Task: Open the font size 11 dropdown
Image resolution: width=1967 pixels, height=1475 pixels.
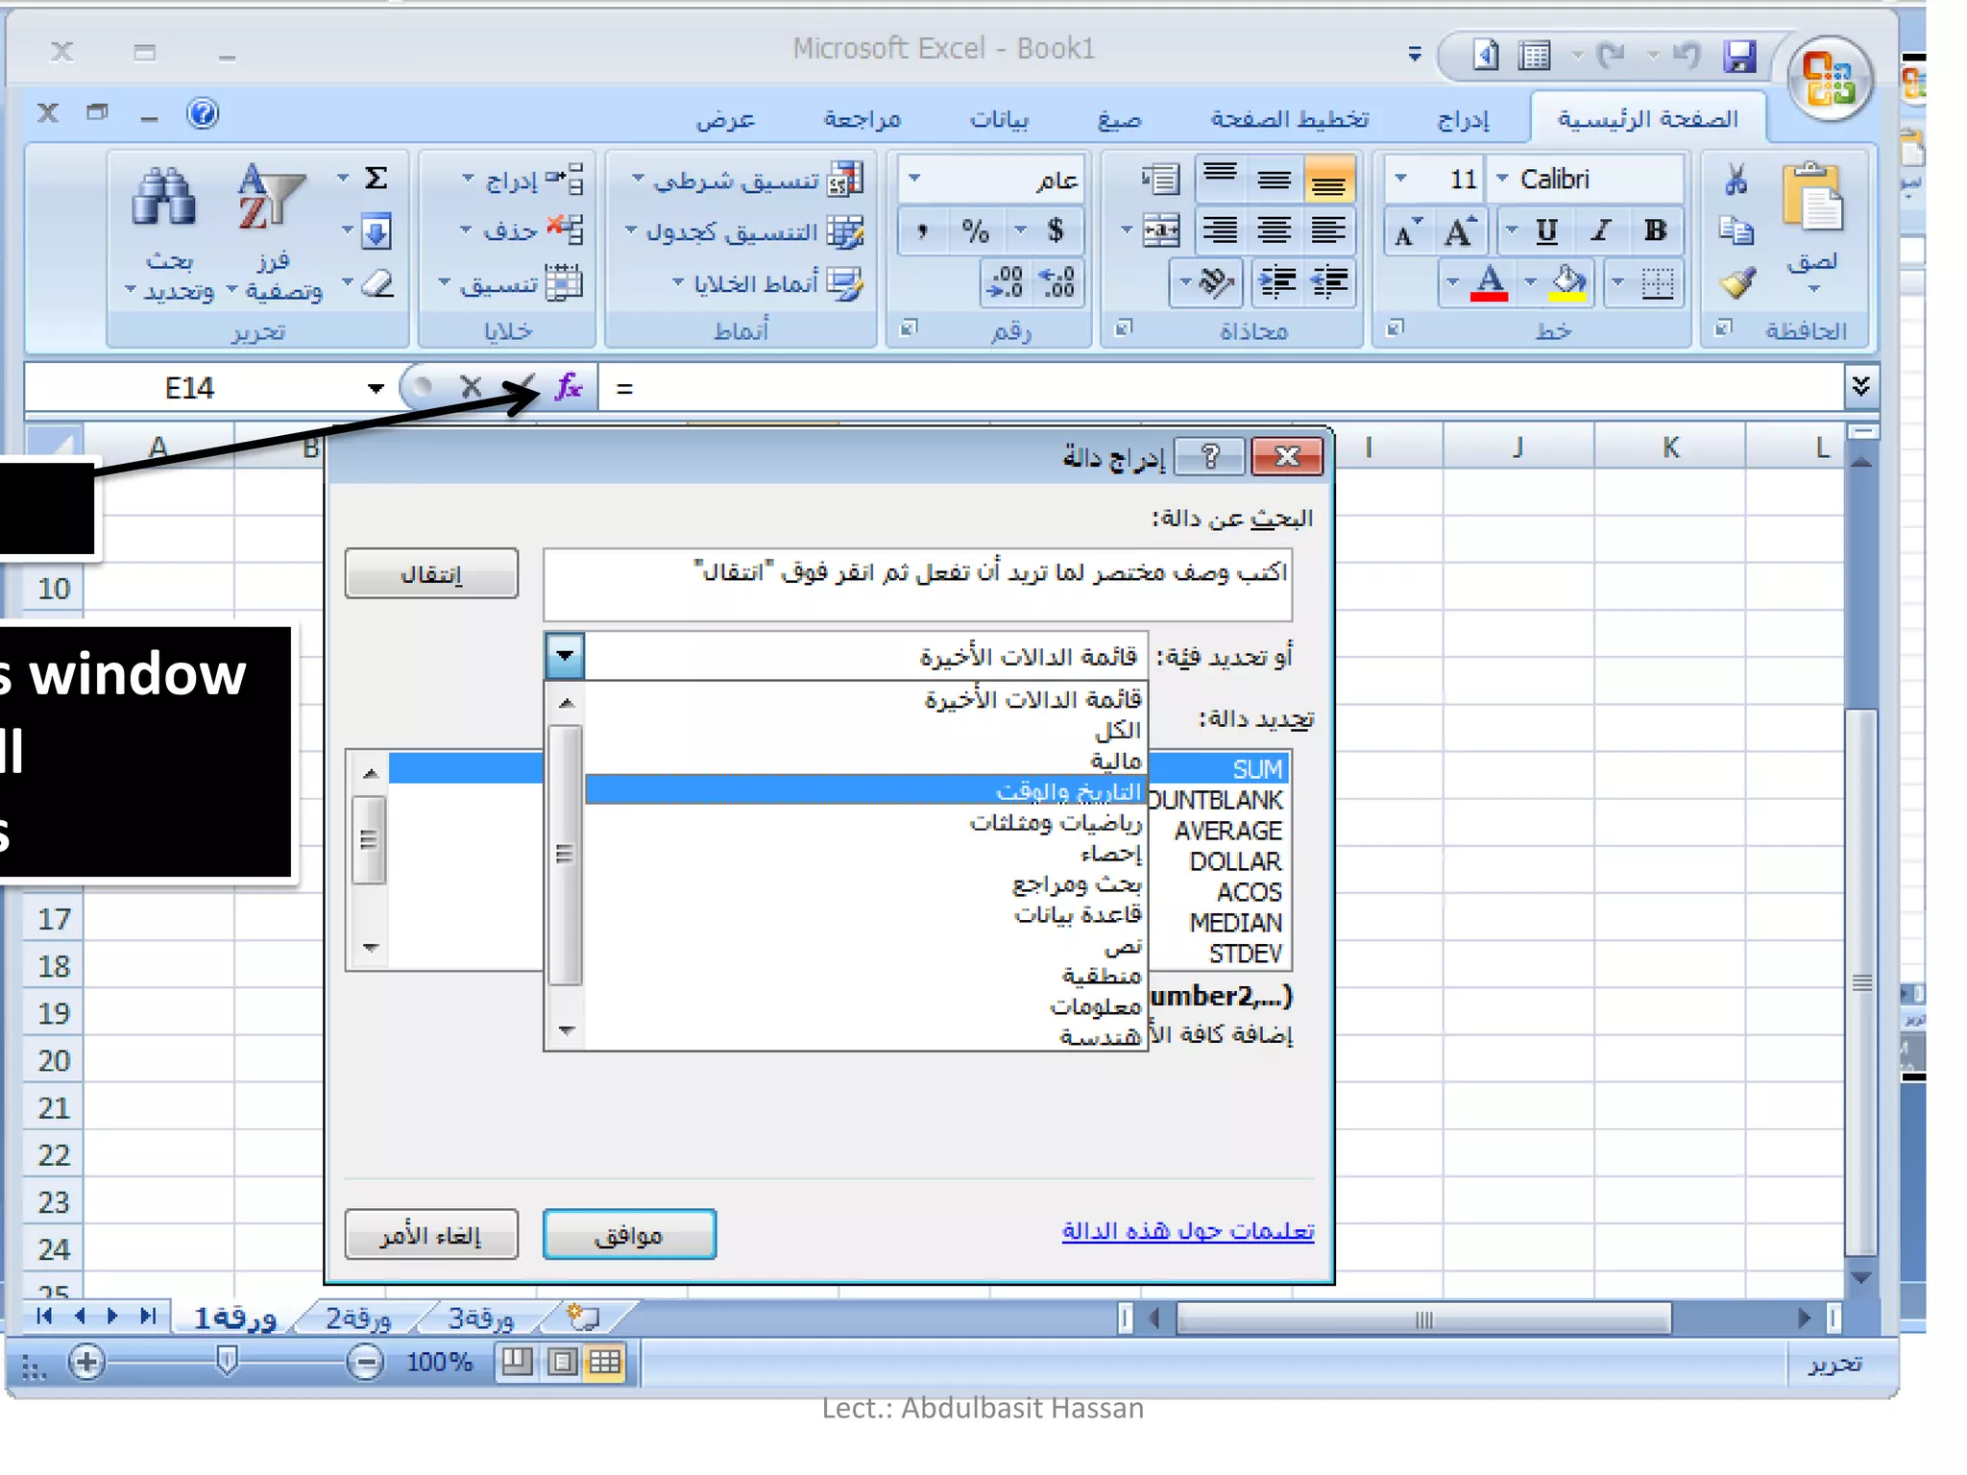Action: [1400, 179]
